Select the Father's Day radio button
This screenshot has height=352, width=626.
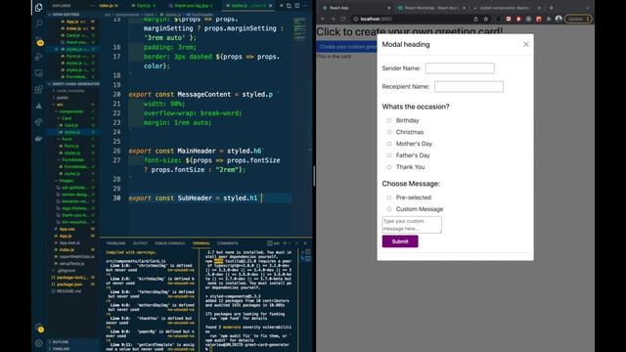click(389, 155)
